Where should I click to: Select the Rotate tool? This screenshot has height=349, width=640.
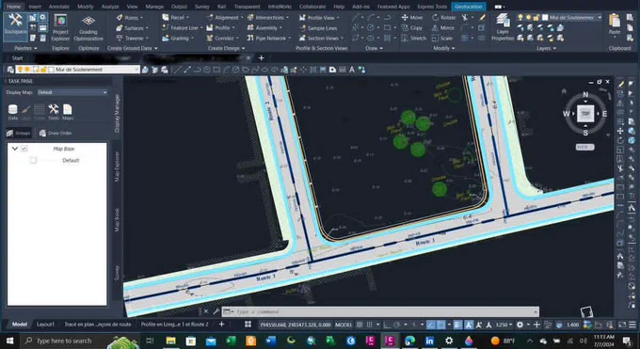tap(443, 18)
